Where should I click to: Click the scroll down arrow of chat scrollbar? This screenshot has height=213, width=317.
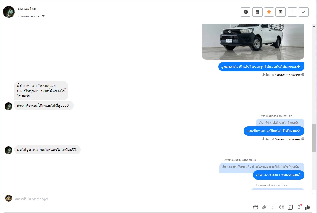(314, 187)
